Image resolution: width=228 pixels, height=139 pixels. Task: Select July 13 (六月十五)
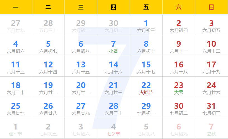(81, 66)
